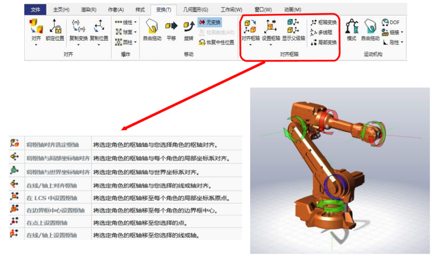438x256 pixels.
Task: Click the 设置枢轴 set pivot icon
Action: tap(271, 29)
